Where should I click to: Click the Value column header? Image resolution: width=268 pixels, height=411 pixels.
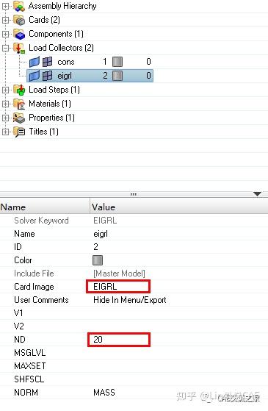(x=179, y=207)
